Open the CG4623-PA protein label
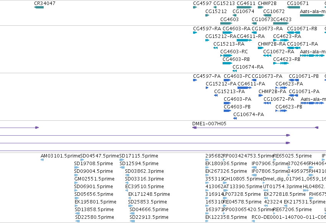This screenshot has height=223, width=326. 289,84
